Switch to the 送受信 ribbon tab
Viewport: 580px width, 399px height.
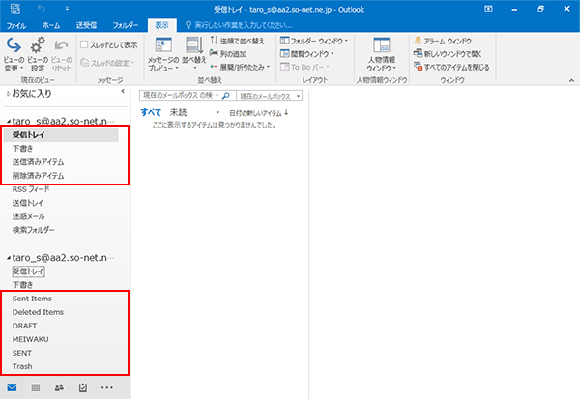[86, 24]
